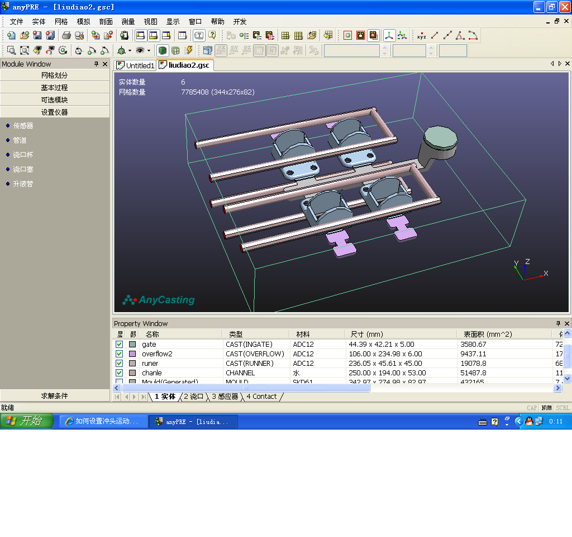
Task: Click the line distance measure icon
Action: pyautogui.click(x=435, y=35)
